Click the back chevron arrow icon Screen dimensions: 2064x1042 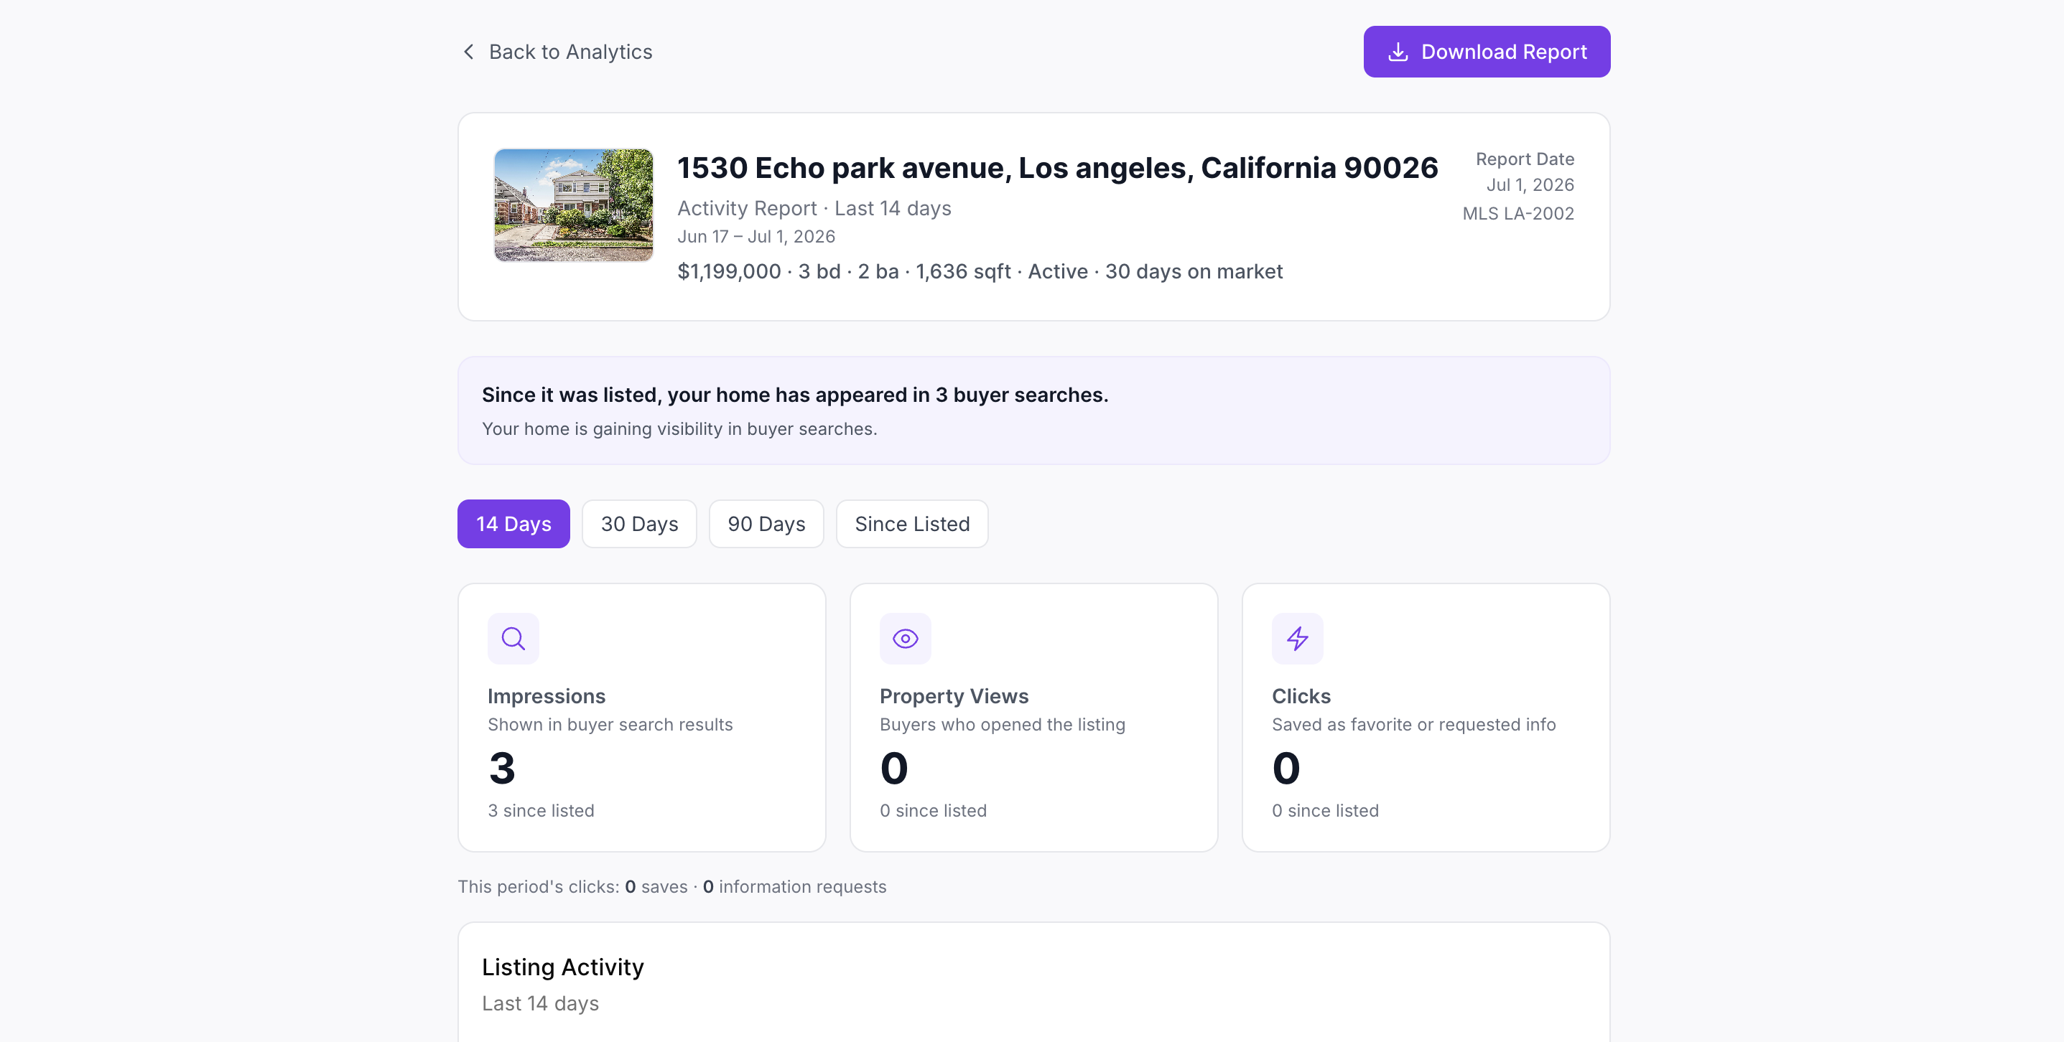tap(469, 52)
